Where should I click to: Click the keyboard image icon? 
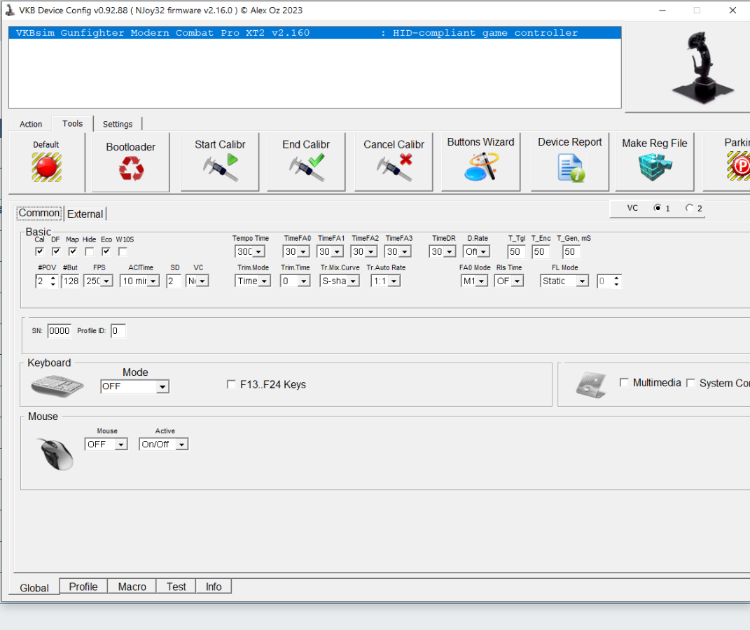click(57, 385)
